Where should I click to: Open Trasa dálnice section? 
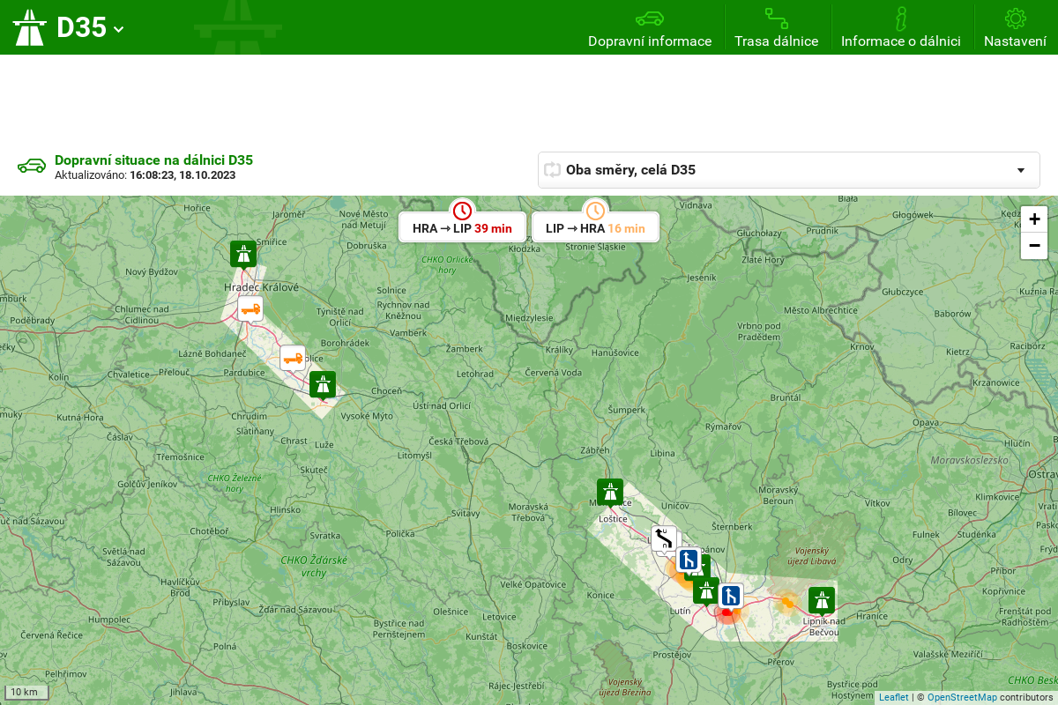(x=776, y=28)
